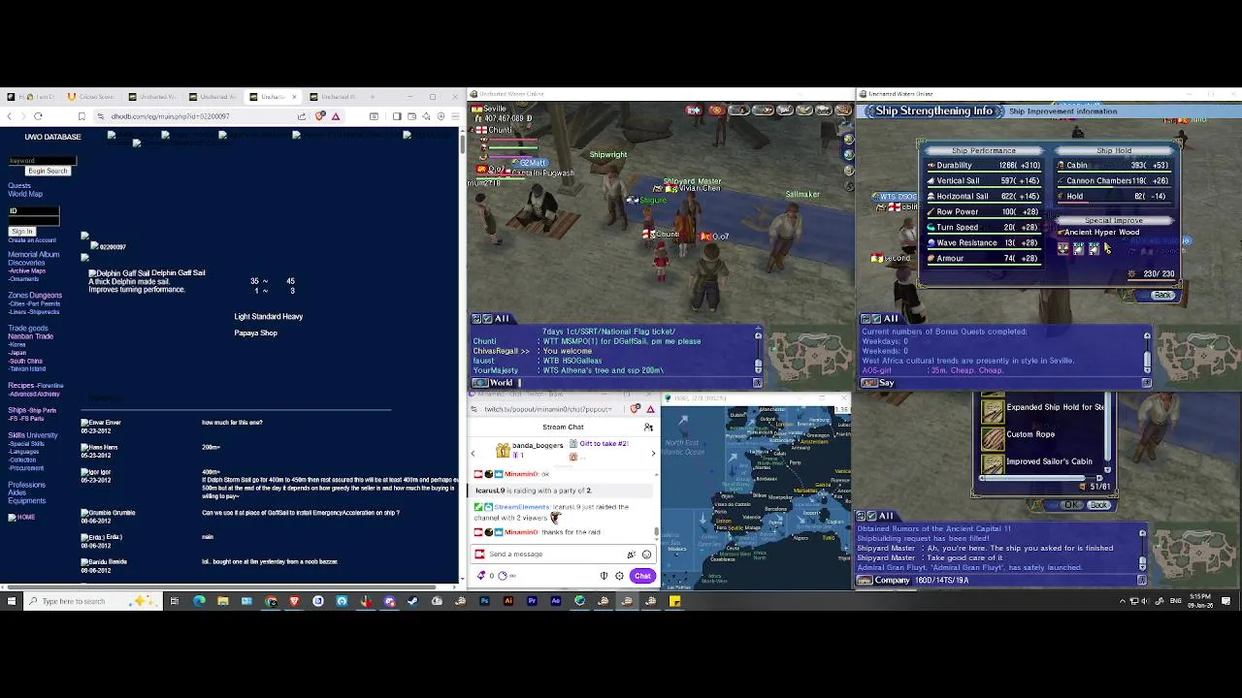The height and width of the screenshot is (698, 1242).
Task: Open the All tab in Say chat window
Action: pyautogui.click(x=890, y=318)
